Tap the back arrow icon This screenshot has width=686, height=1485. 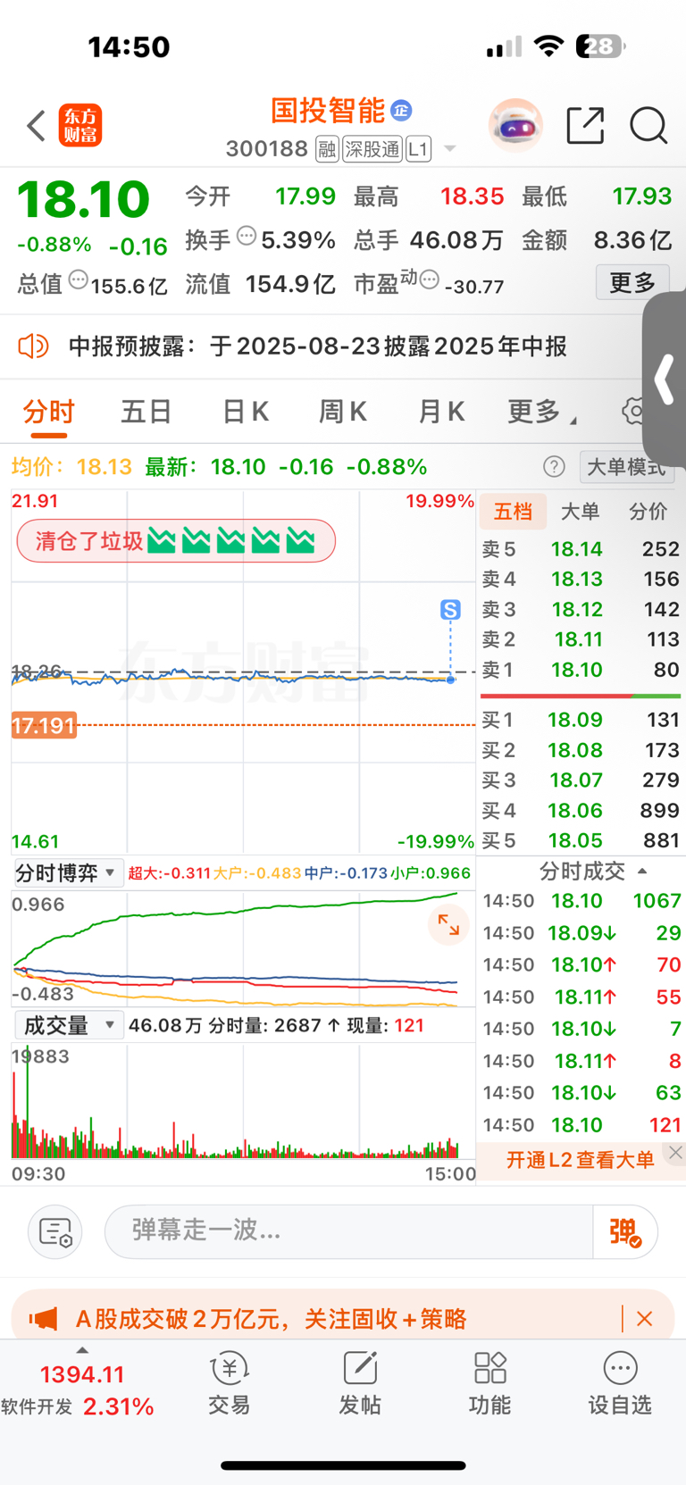pos(36,126)
